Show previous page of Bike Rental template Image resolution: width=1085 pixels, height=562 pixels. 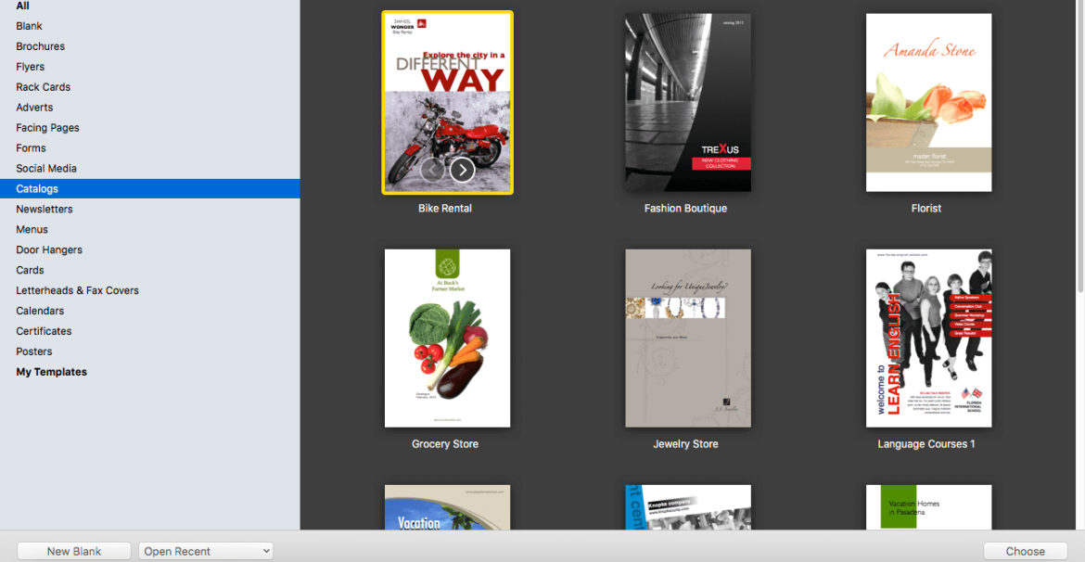tap(432, 170)
